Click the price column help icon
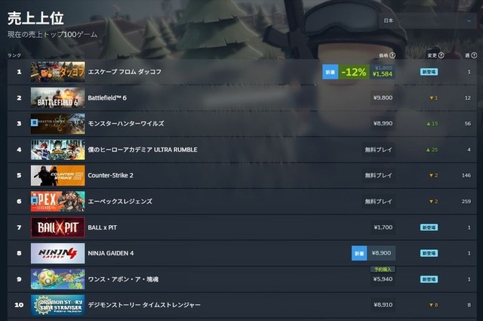483x321 pixels. click(x=392, y=55)
